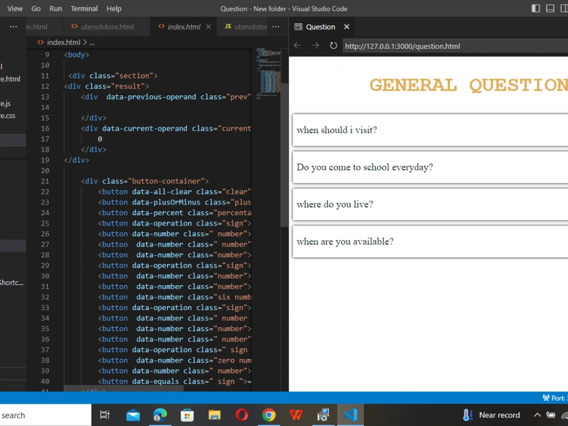Viewport: 568px width, 426px height.
Task: Click the preview back navigation arrow
Action: coord(298,46)
